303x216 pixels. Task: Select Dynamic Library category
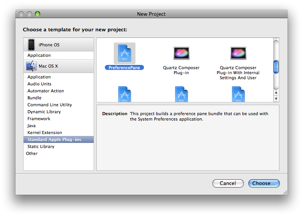[x=58, y=112]
